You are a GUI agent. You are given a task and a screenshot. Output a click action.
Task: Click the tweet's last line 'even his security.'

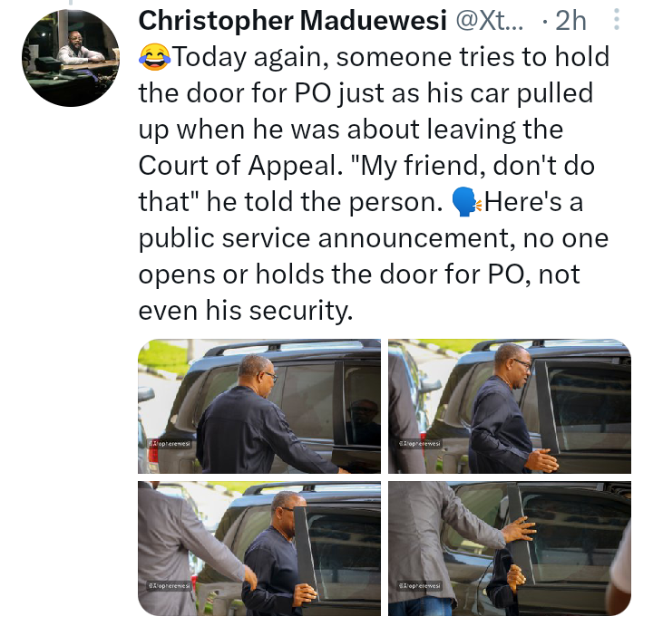click(246, 311)
